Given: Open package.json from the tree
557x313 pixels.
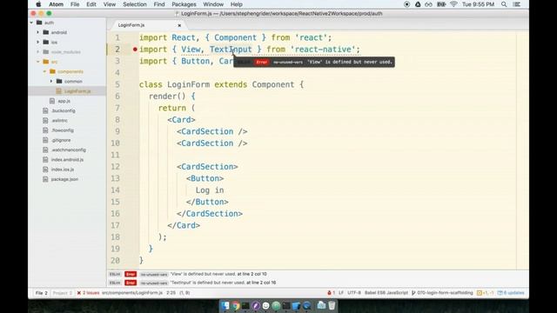Looking at the screenshot, I should pyautogui.click(x=64, y=179).
